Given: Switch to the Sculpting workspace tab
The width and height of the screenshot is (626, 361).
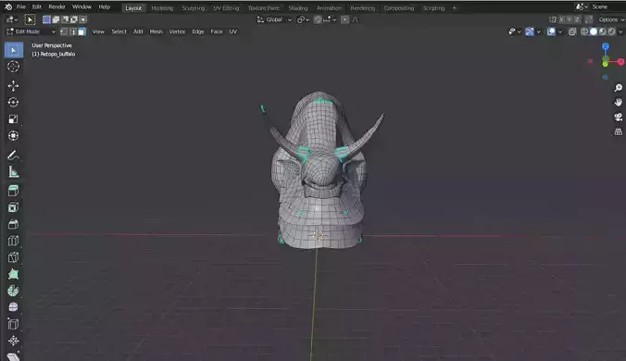Looking at the screenshot, I should (194, 8).
